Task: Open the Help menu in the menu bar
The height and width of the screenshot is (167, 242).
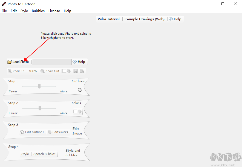Action: tap(67, 11)
